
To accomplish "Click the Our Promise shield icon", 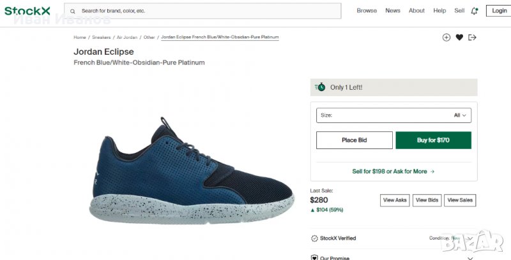I will click(314, 258).
